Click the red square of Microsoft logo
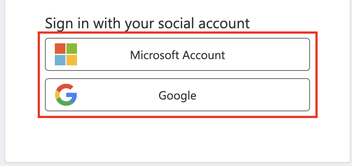 (x=60, y=48)
